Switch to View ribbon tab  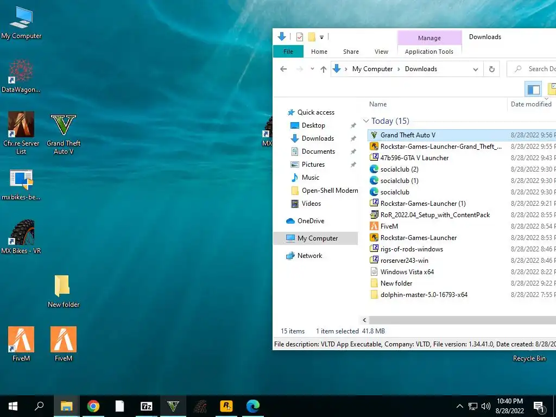click(x=381, y=52)
